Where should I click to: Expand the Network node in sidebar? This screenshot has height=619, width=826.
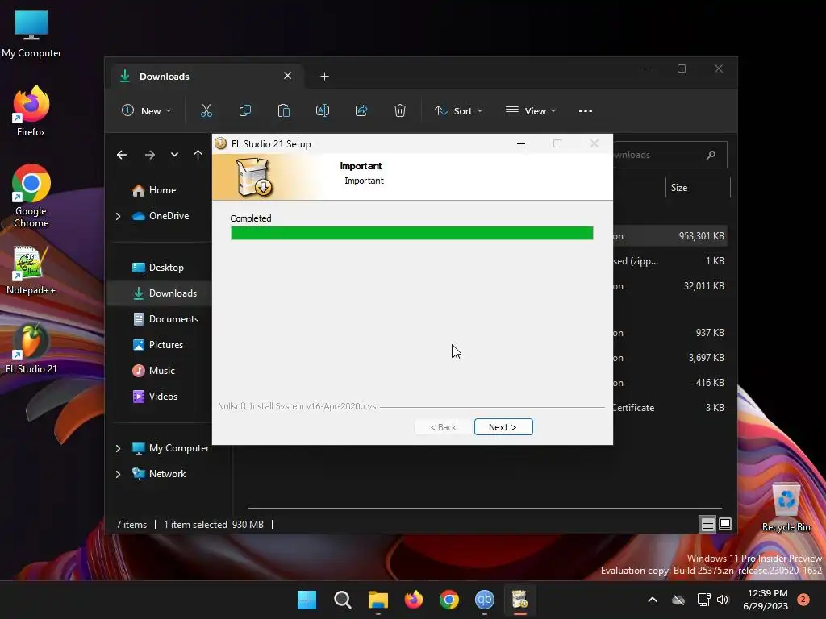point(118,474)
